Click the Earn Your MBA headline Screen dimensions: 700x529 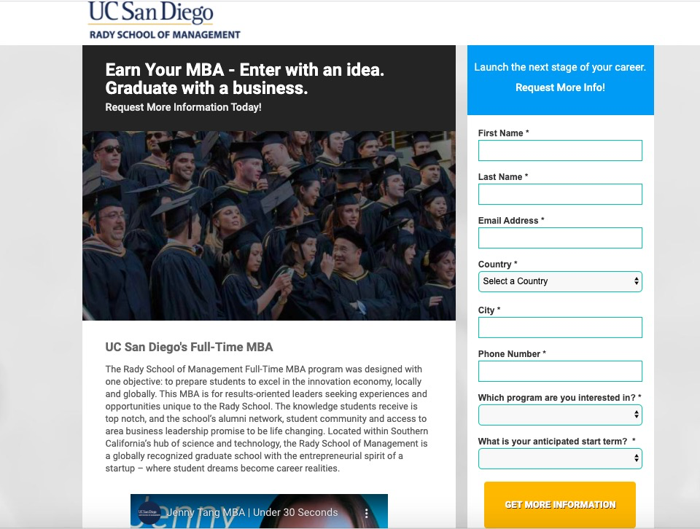245,79
